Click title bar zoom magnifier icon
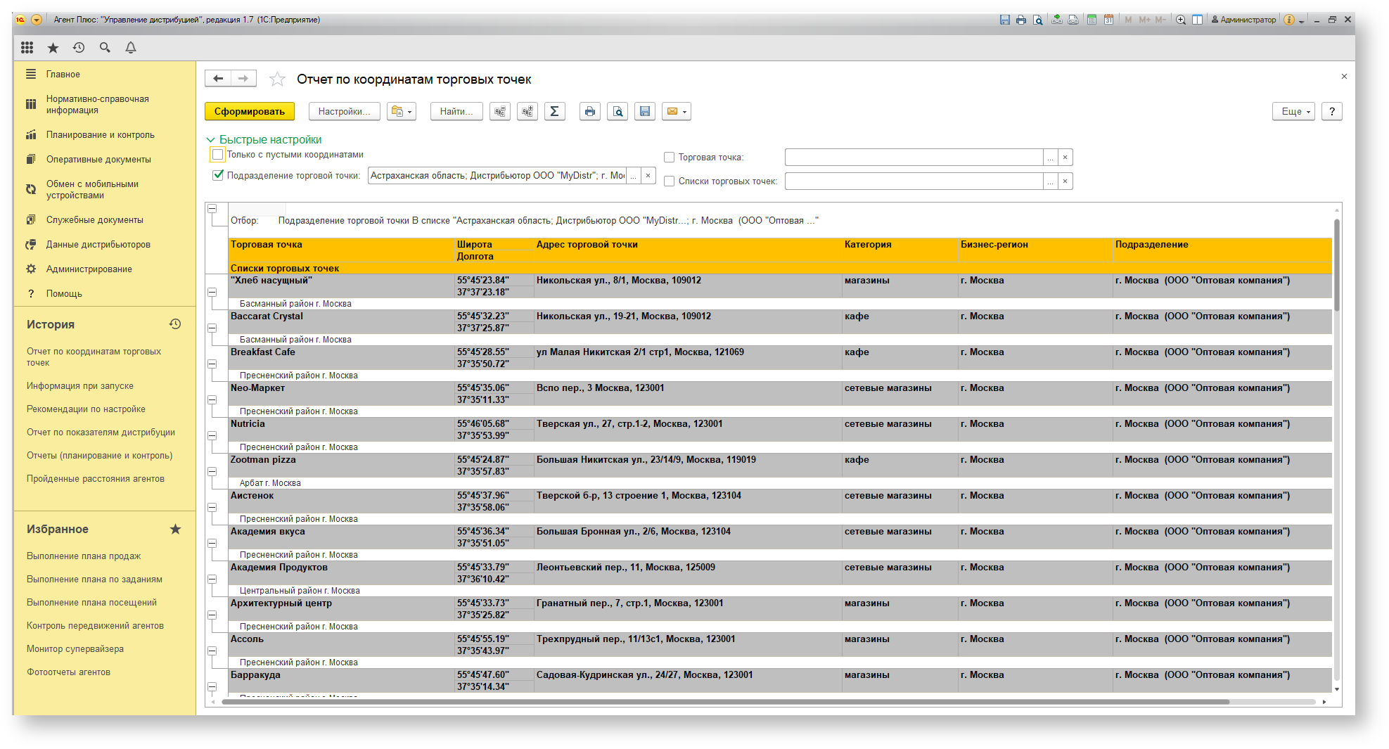Viewport: 1389px width, 749px height. [x=1181, y=20]
